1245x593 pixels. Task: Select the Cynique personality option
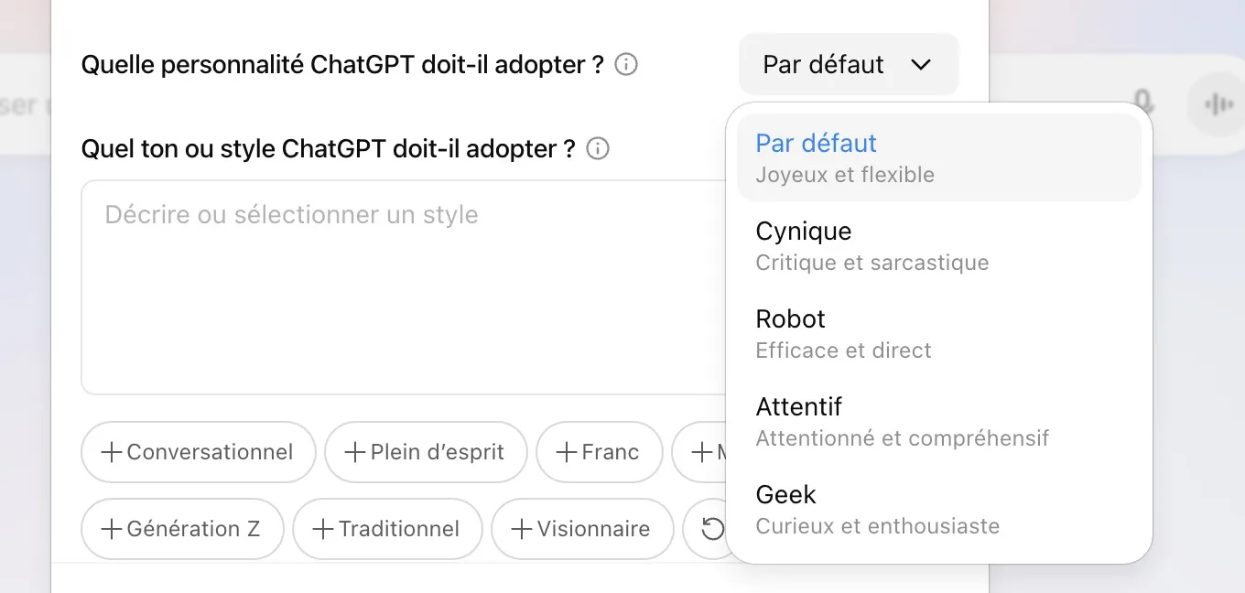[x=871, y=245]
